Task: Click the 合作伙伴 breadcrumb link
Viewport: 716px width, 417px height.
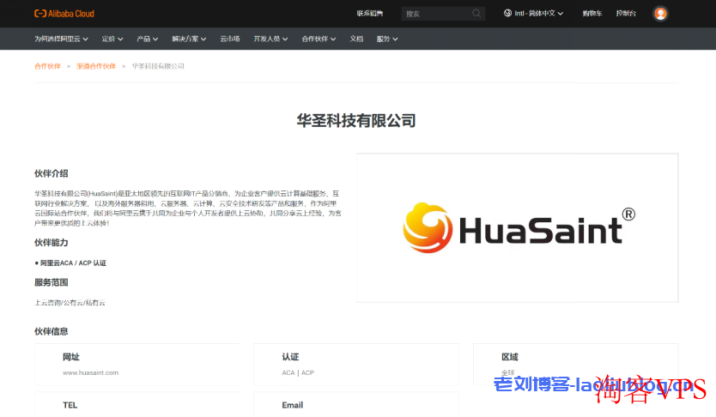Action: click(x=47, y=66)
